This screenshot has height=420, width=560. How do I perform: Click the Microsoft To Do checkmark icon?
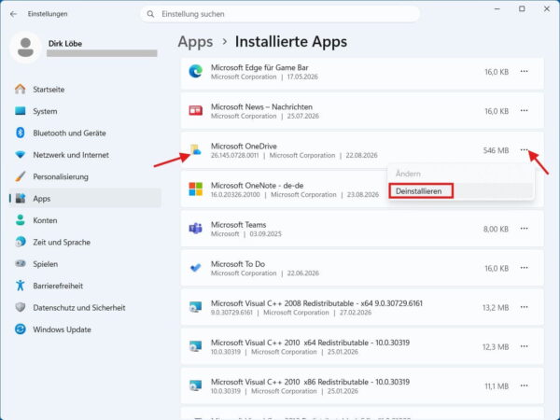click(x=195, y=268)
